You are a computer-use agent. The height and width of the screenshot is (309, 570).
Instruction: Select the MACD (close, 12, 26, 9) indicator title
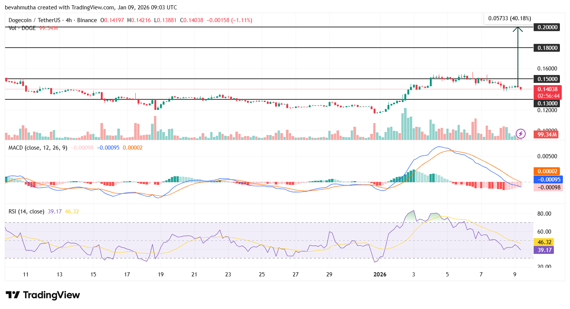(x=37, y=148)
